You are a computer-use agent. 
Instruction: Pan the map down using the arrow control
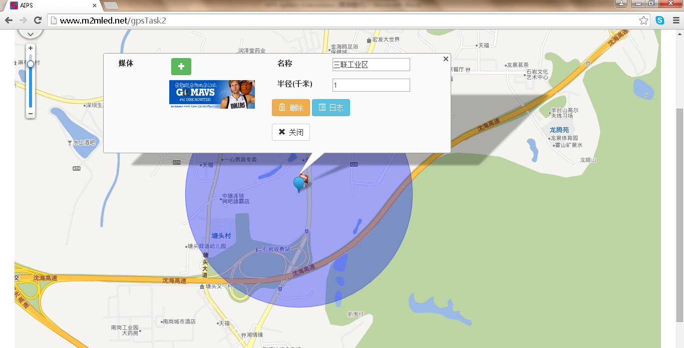pyautogui.click(x=31, y=34)
